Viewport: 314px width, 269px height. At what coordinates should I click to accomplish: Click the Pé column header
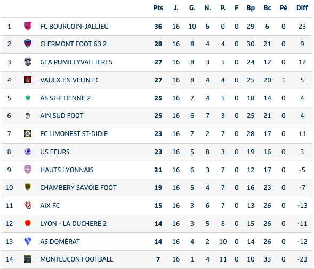(x=284, y=8)
